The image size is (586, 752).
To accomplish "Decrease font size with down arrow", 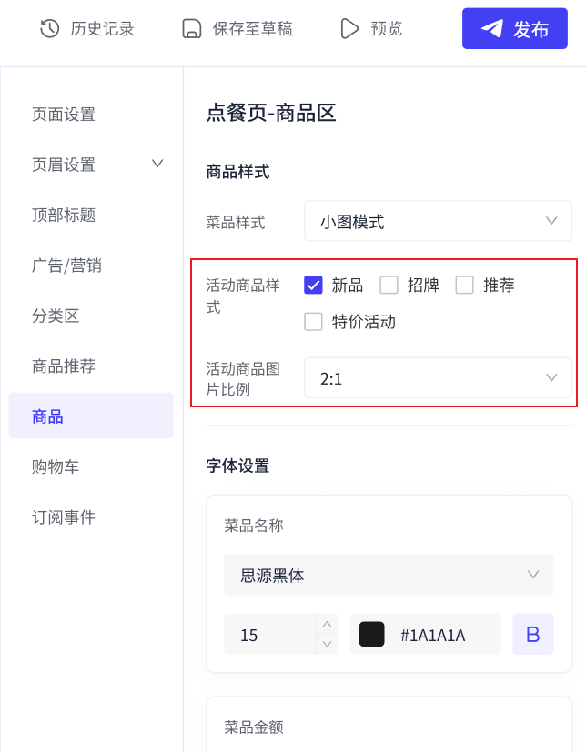I will (x=328, y=644).
